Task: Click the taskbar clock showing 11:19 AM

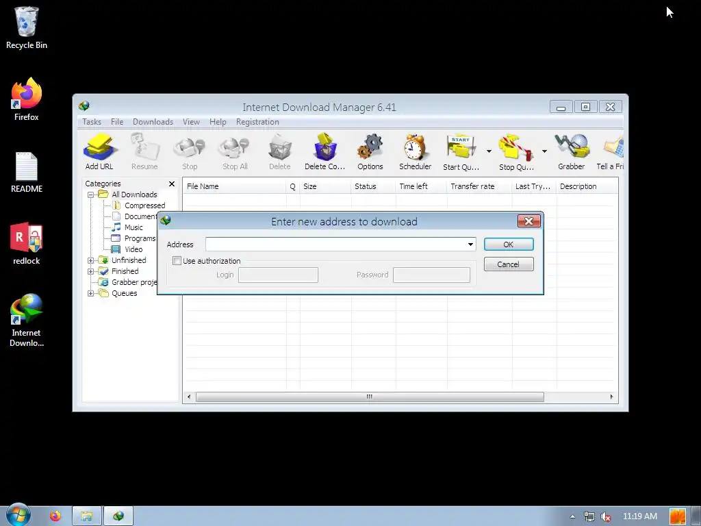Action: (x=640, y=516)
